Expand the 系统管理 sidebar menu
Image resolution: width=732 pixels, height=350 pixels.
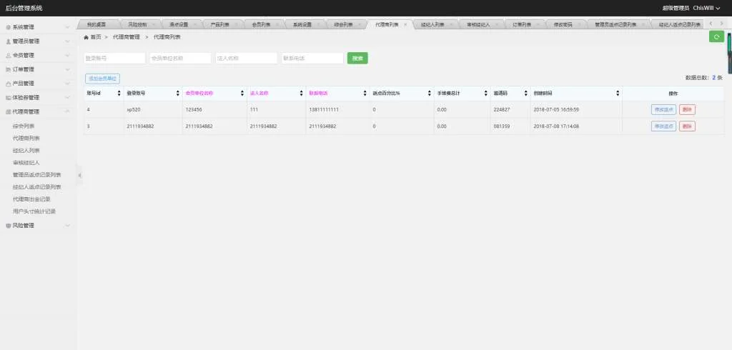tap(38, 27)
